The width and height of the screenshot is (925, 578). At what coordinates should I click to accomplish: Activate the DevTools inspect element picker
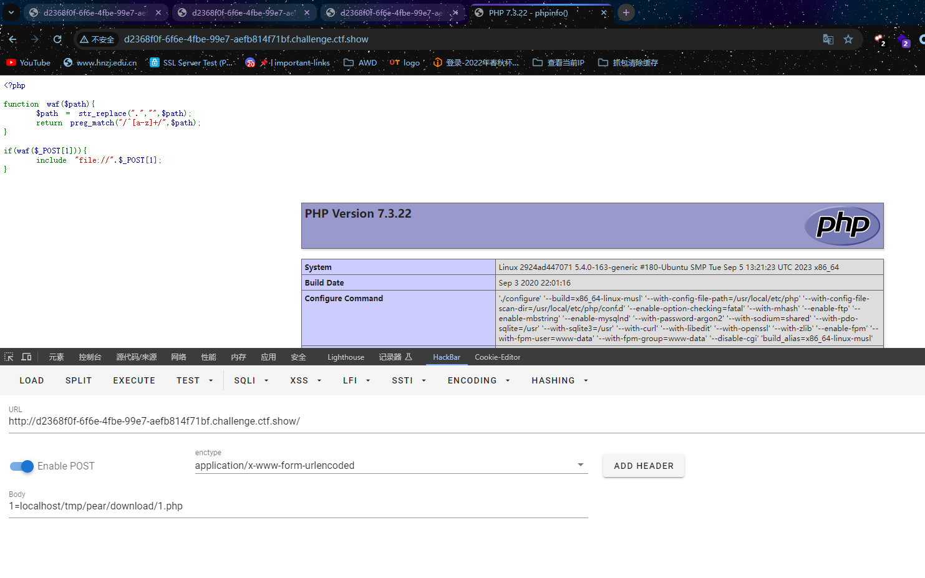click(9, 357)
